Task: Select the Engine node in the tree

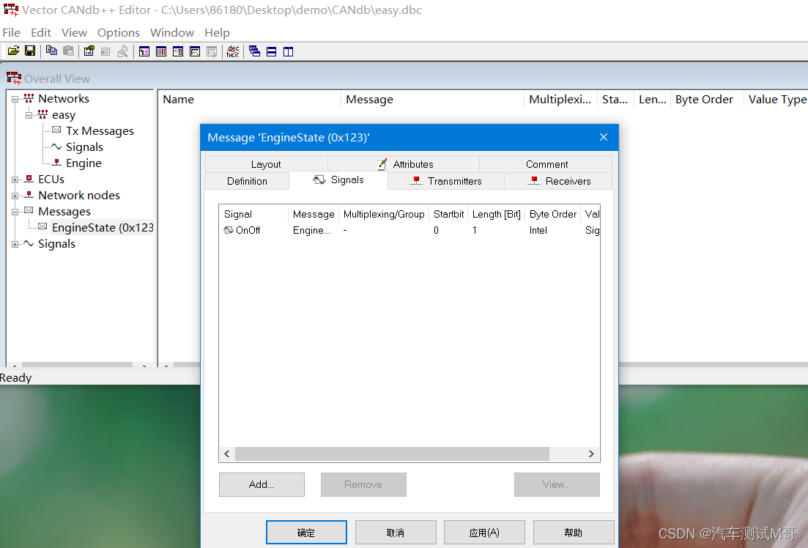Action: (x=84, y=163)
